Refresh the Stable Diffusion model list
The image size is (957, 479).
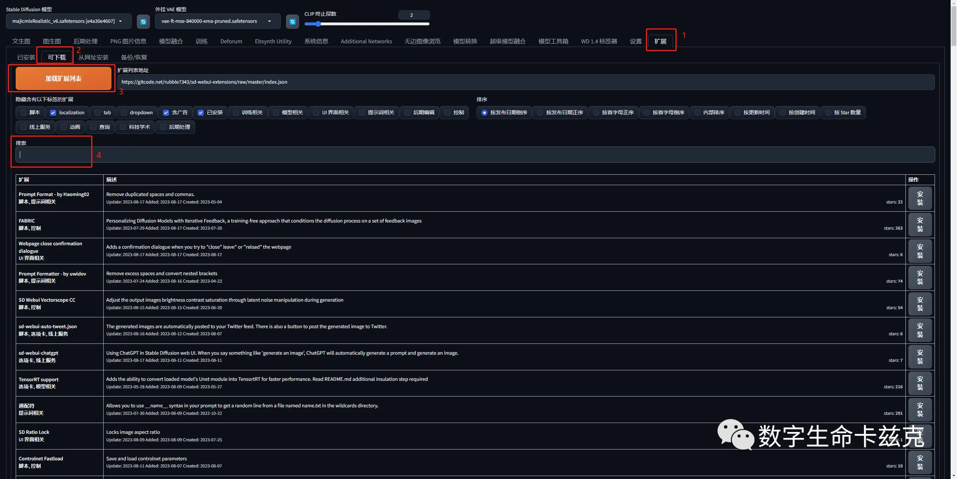tap(143, 22)
